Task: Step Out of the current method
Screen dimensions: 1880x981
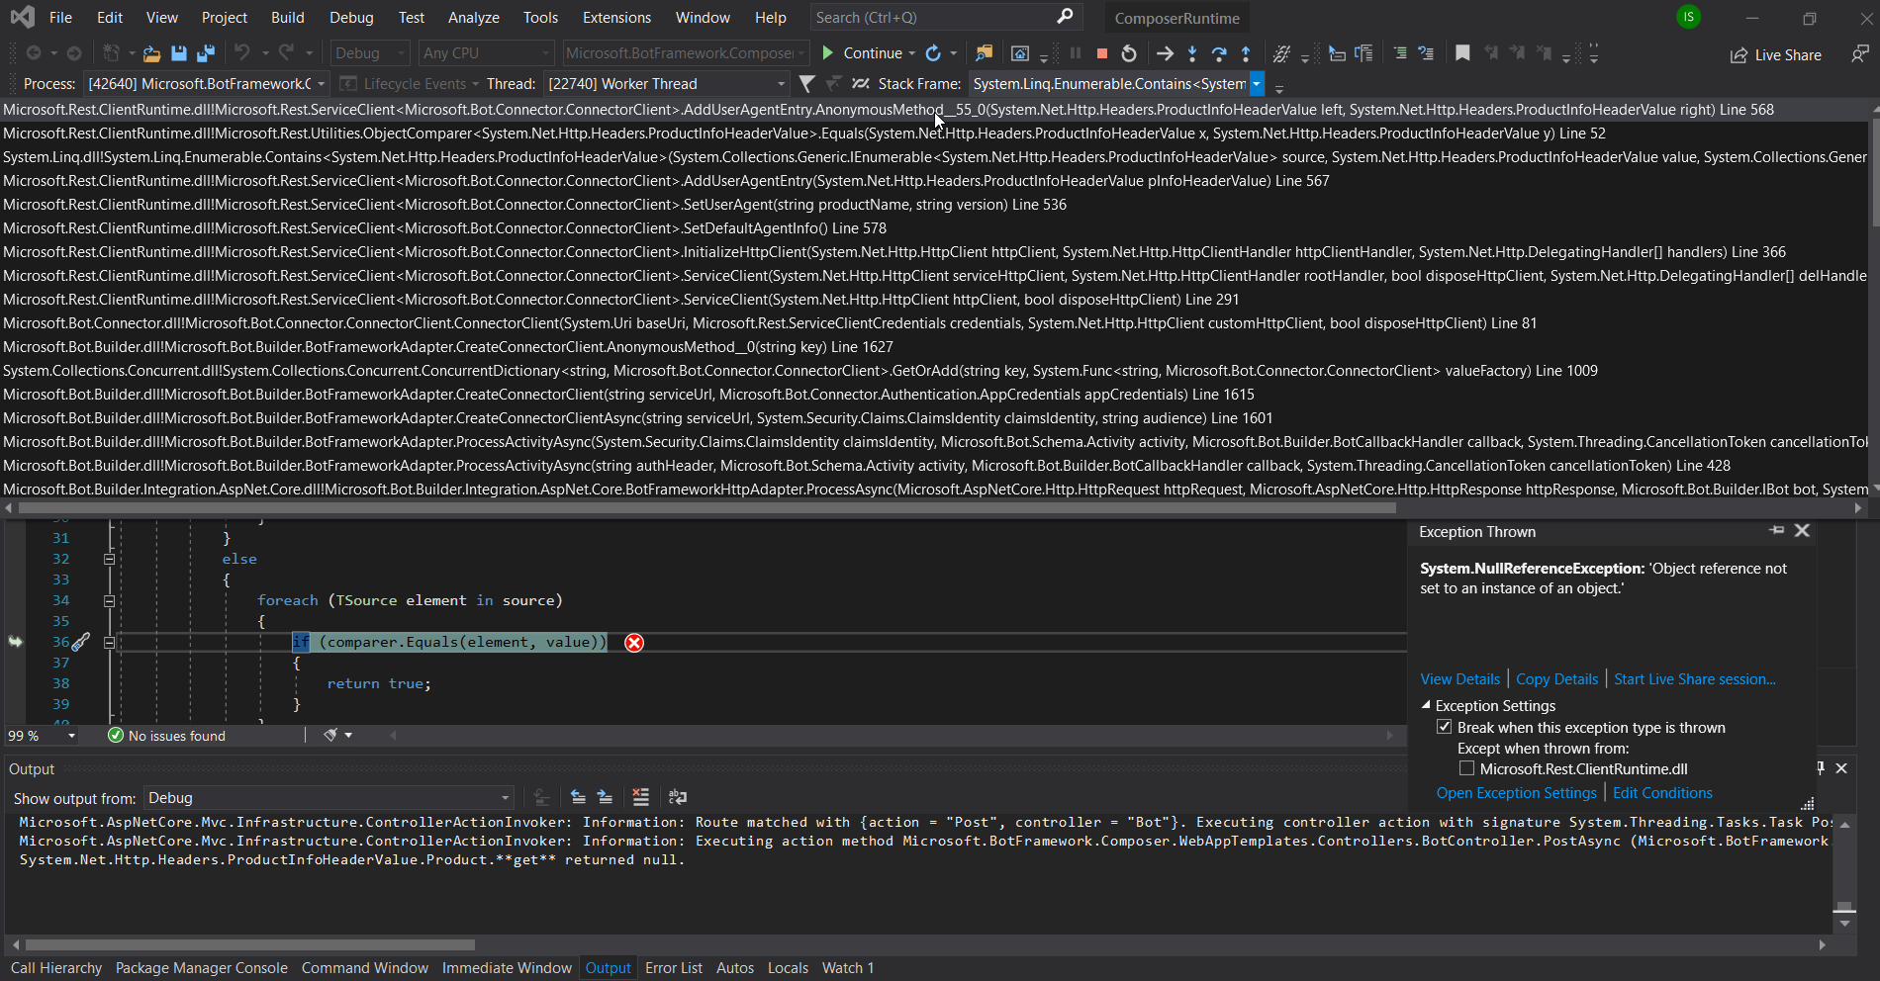Action: pyautogui.click(x=1247, y=53)
